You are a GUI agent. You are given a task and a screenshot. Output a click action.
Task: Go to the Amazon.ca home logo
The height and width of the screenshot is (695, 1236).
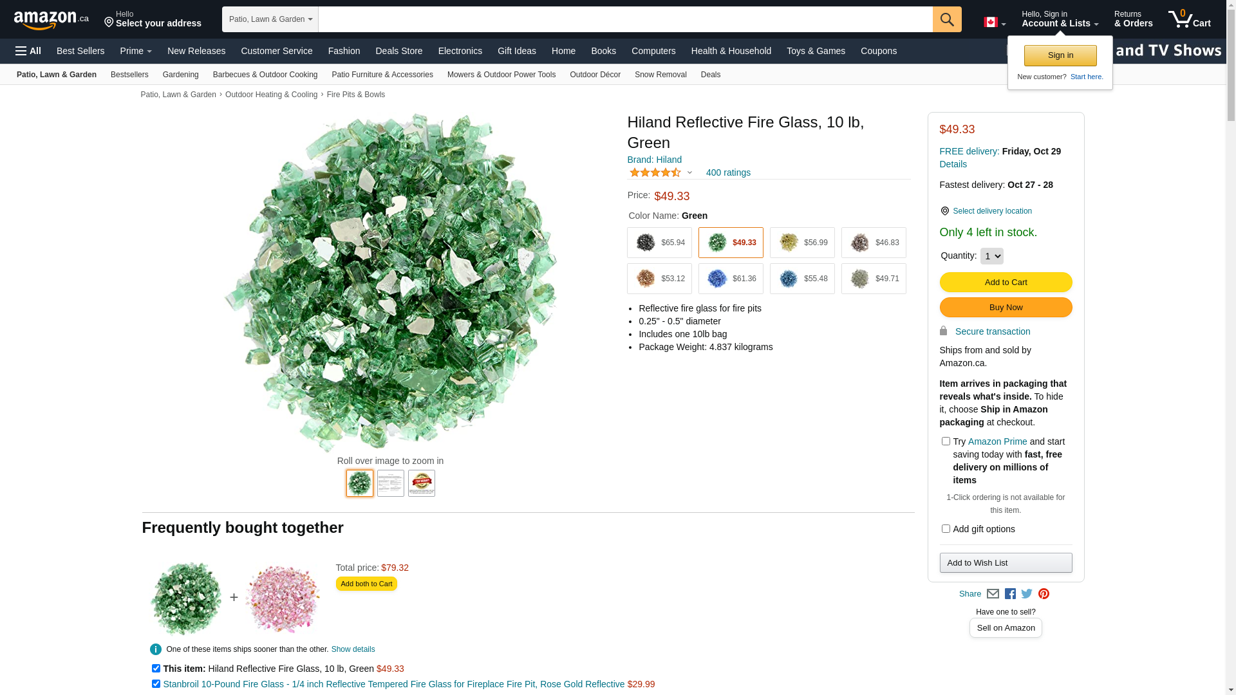51,20
